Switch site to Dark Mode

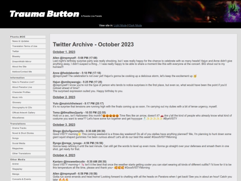pyautogui.click(x=135, y=25)
